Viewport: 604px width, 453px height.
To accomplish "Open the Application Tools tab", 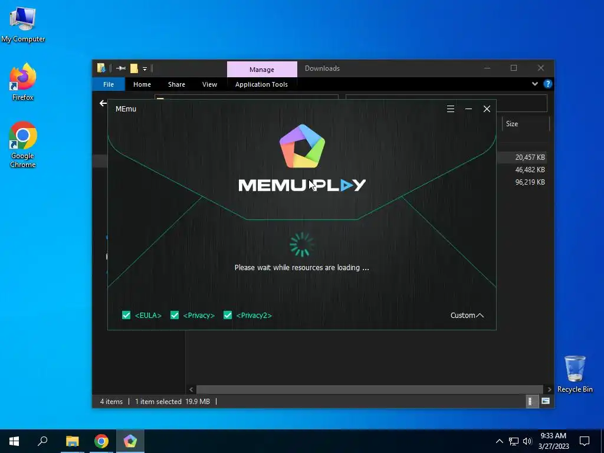I will [261, 84].
